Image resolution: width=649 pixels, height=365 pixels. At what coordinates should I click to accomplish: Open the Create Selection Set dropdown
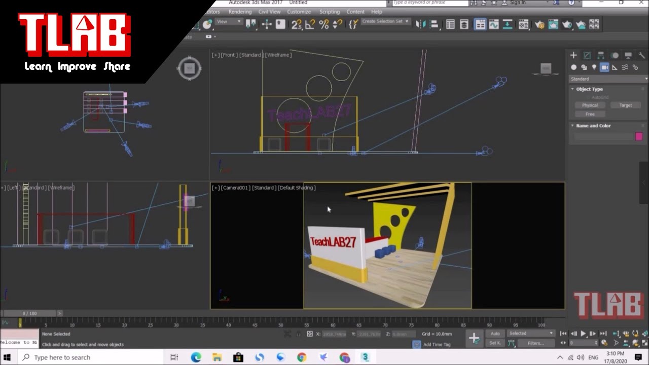pos(385,22)
